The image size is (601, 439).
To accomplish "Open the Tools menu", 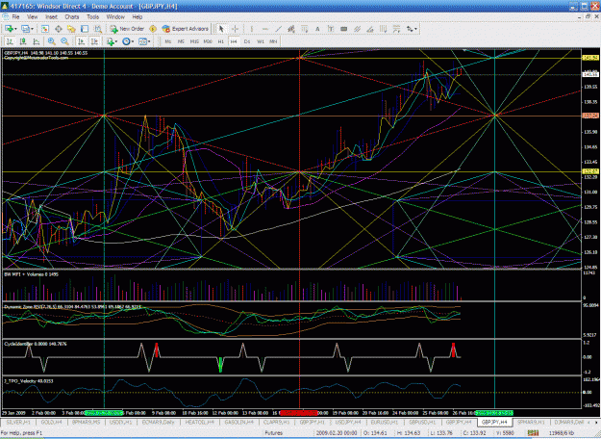I will click(92, 17).
